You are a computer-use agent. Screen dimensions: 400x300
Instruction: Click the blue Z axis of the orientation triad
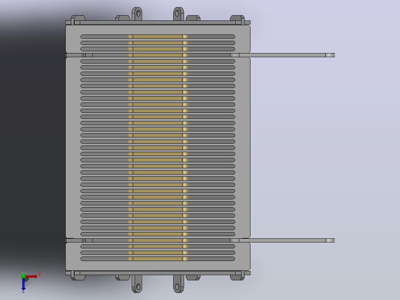(x=23, y=284)
